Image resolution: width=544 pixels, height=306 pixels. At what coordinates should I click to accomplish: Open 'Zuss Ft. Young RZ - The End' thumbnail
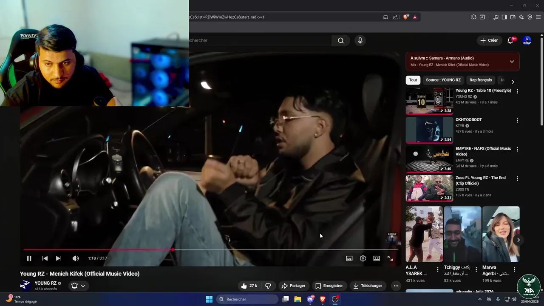(x=429, y=188)
